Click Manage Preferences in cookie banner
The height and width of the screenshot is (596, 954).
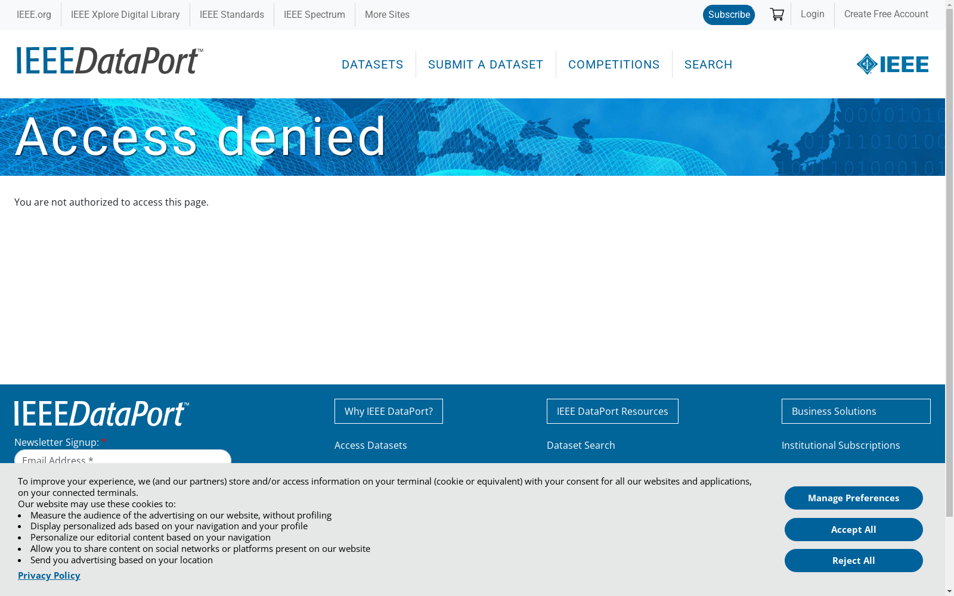pos(854,498)
